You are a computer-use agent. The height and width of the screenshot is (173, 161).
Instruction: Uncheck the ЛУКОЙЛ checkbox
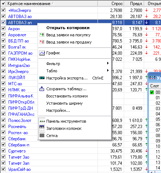tap(3, 77)
